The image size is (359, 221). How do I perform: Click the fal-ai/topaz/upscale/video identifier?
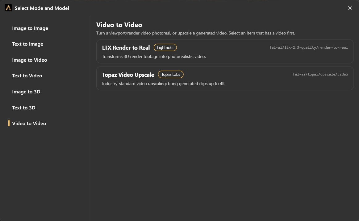(x=320, y=74)
